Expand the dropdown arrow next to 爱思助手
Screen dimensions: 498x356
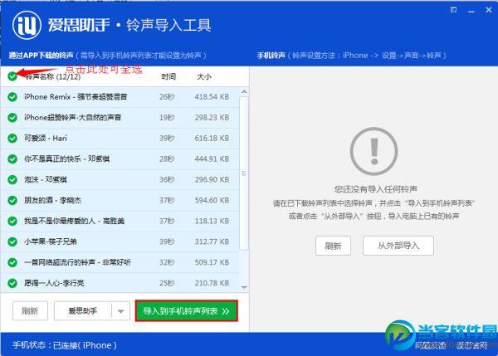pos(120,311)
